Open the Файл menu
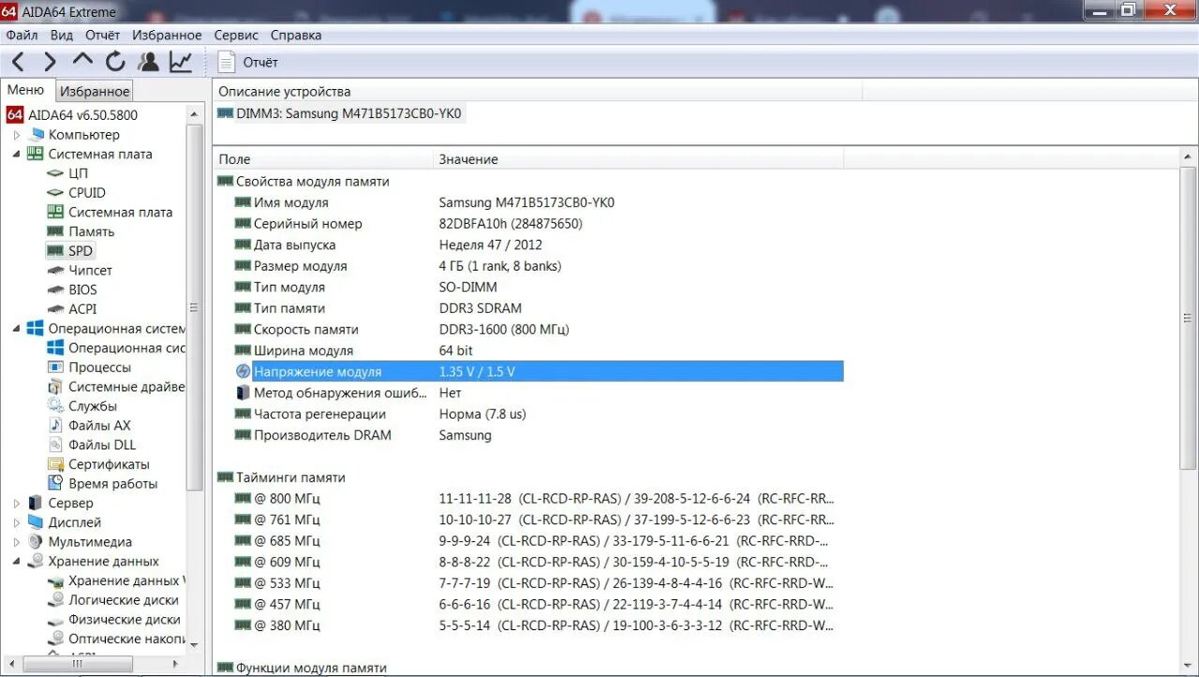This screenshot has width=1199, height=677. click(x=22, y=35)
